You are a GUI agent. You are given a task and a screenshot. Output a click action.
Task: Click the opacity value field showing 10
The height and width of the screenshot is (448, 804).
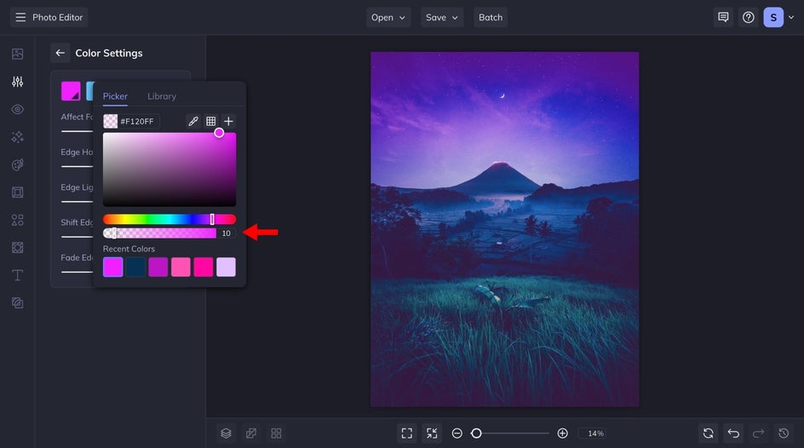[x=227, y=233]
